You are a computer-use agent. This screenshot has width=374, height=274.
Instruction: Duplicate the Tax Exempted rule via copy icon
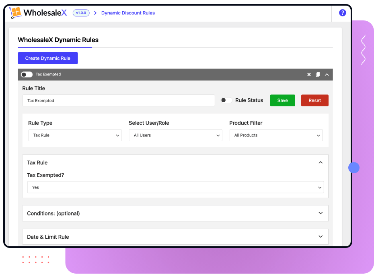[318, 75]
